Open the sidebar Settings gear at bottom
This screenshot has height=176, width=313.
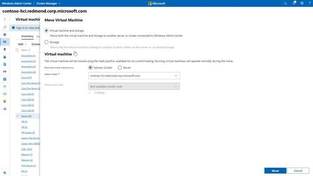click(5, 173)
